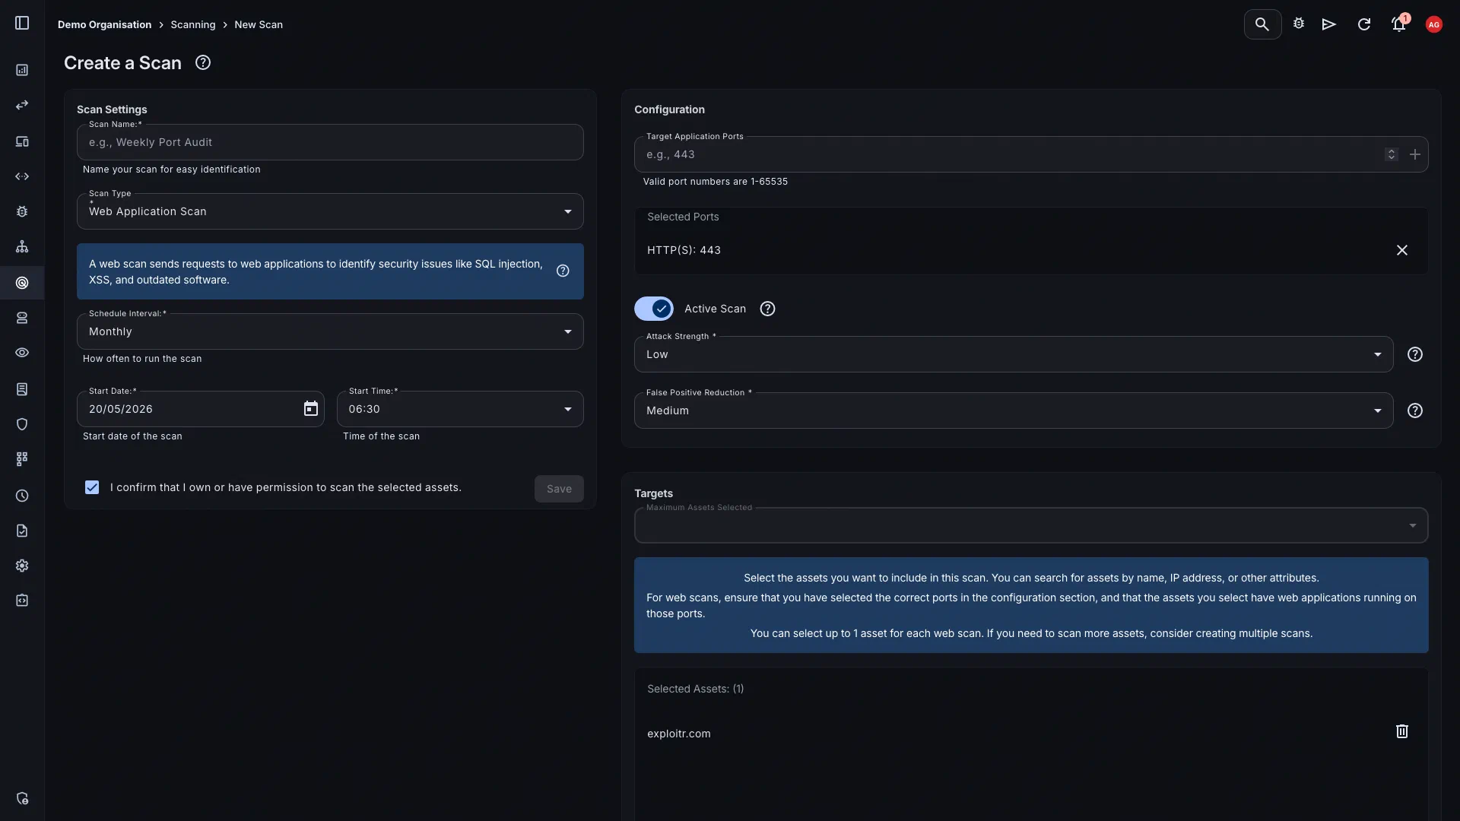1460x821 pixels.
Task: Click the False Positive Reduction help icon
Action: 1415,410
